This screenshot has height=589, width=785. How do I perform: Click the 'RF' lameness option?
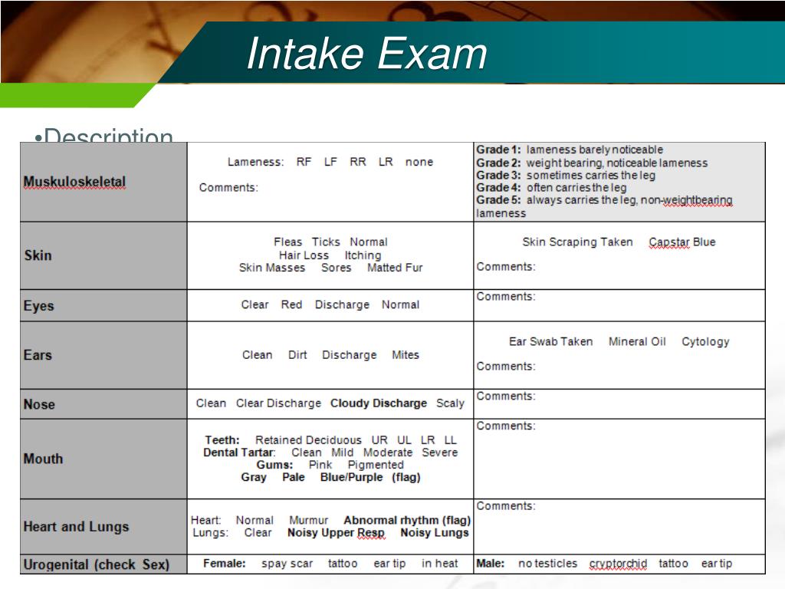[x=304, y=162]
